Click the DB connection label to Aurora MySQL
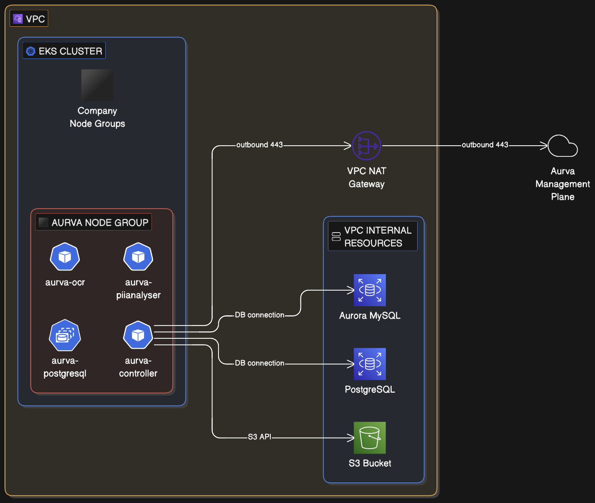The height and width of the screenshot is (503, 595). [x=259, y=315]
